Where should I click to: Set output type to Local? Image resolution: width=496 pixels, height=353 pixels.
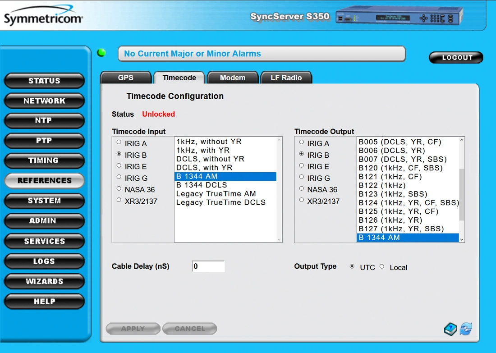[x=382, y=266]
